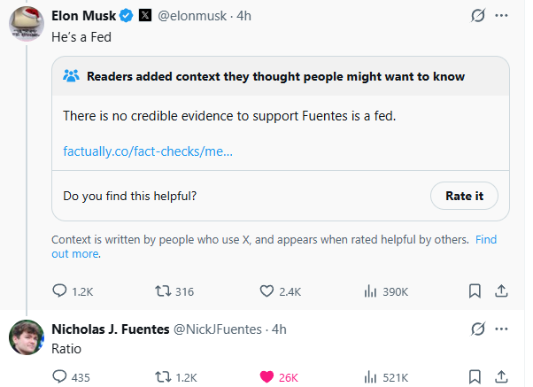Unlike the "Ratio" post with 26K likes
Viewport: 533px width, 387px height.
tap(266, 376)
